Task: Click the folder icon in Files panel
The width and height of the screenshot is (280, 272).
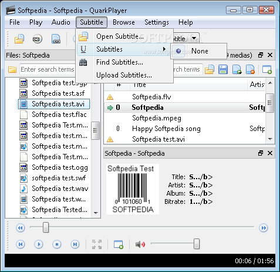Action: pos(12,69)
